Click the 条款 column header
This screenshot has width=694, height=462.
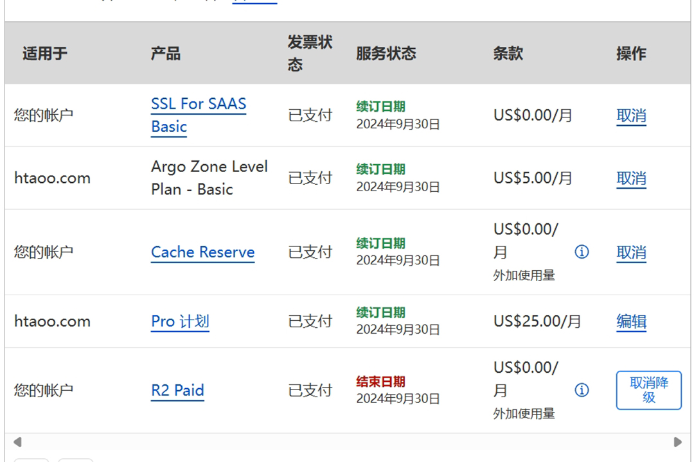[508, 53]
